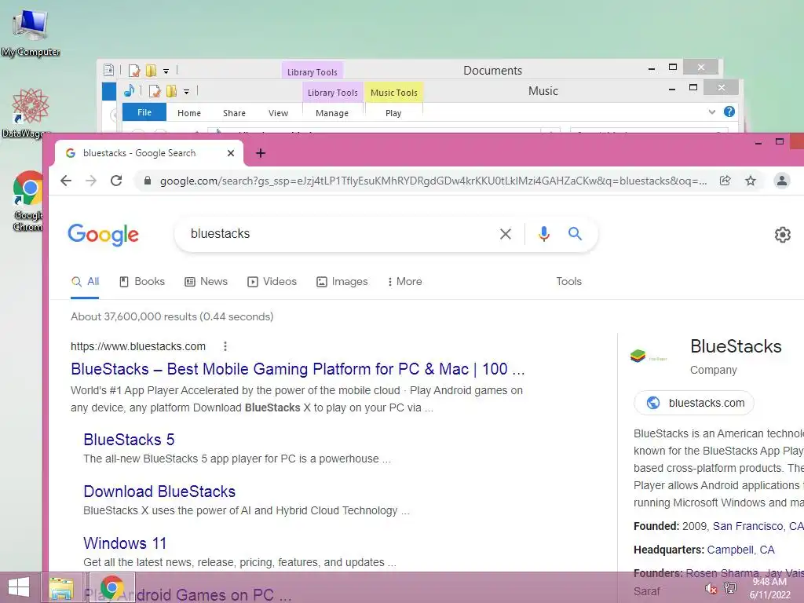The image size is (804, 603).
Task: Expand Documents quick access toolbar dropdown
Action: pos(166,71)
